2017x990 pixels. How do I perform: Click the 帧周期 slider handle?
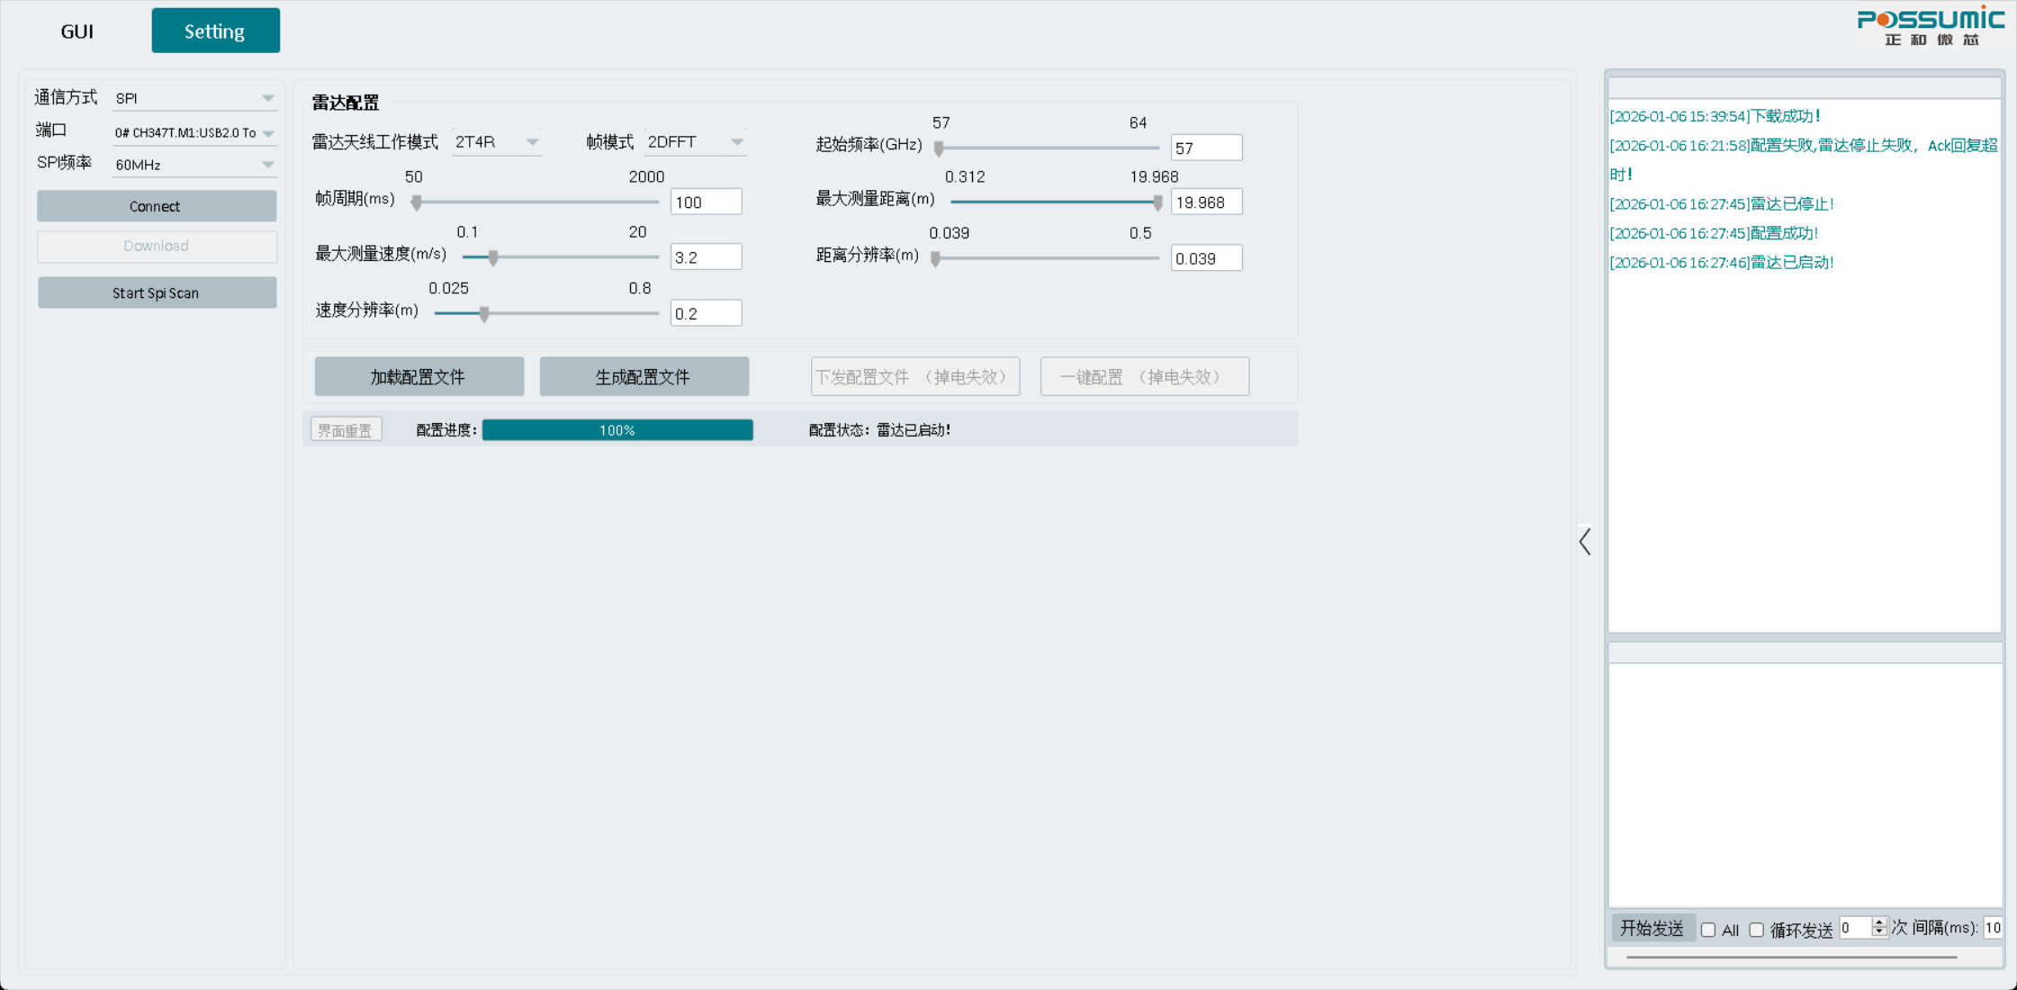(416, 203)
